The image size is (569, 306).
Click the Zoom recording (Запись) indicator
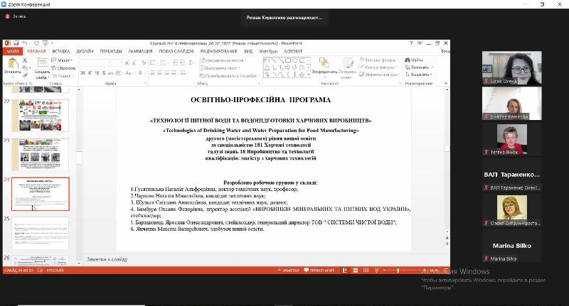pyautogui.click(x=15, y=16)
